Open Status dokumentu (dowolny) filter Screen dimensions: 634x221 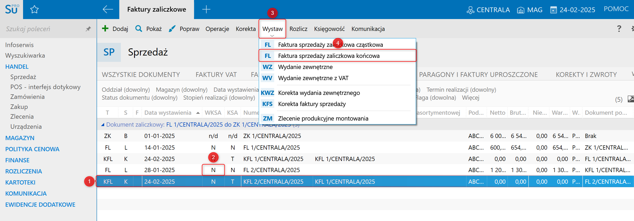(x=140, y=98)
